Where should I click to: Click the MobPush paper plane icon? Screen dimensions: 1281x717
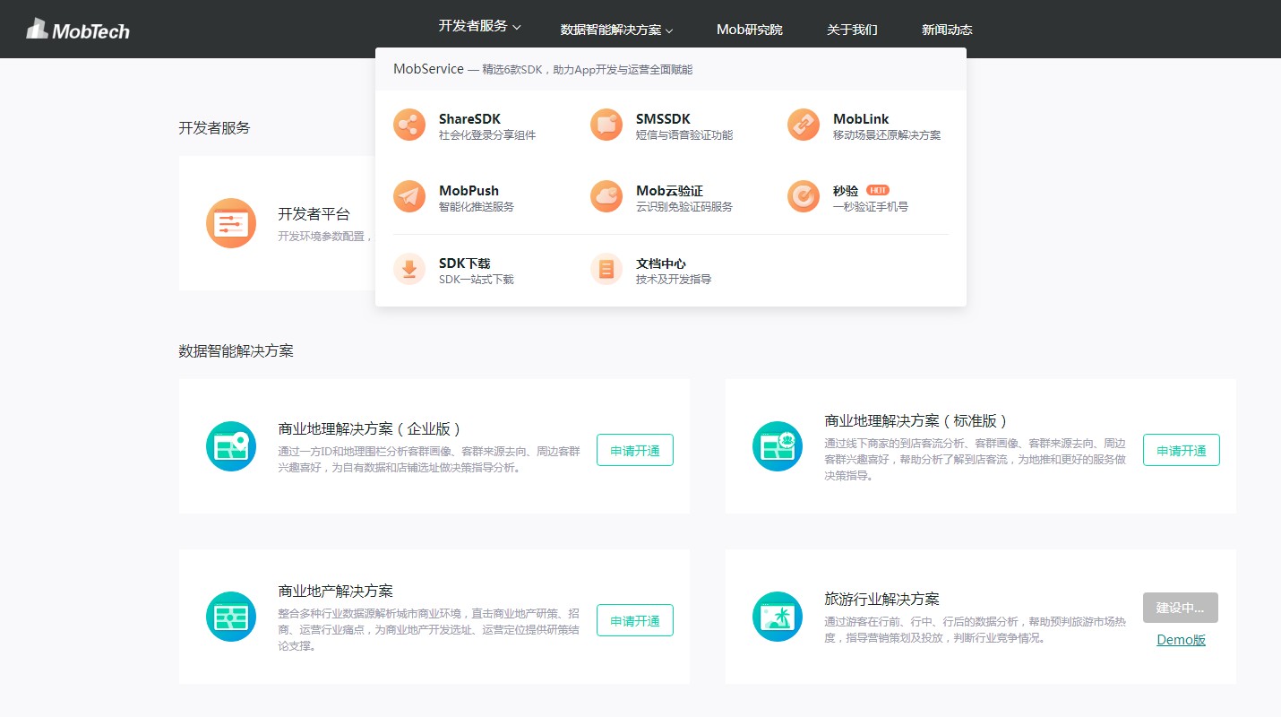[409, 196]
